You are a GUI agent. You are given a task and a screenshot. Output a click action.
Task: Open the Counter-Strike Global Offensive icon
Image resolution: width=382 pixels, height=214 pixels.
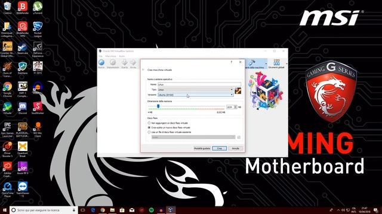click(x=7, y=49)
